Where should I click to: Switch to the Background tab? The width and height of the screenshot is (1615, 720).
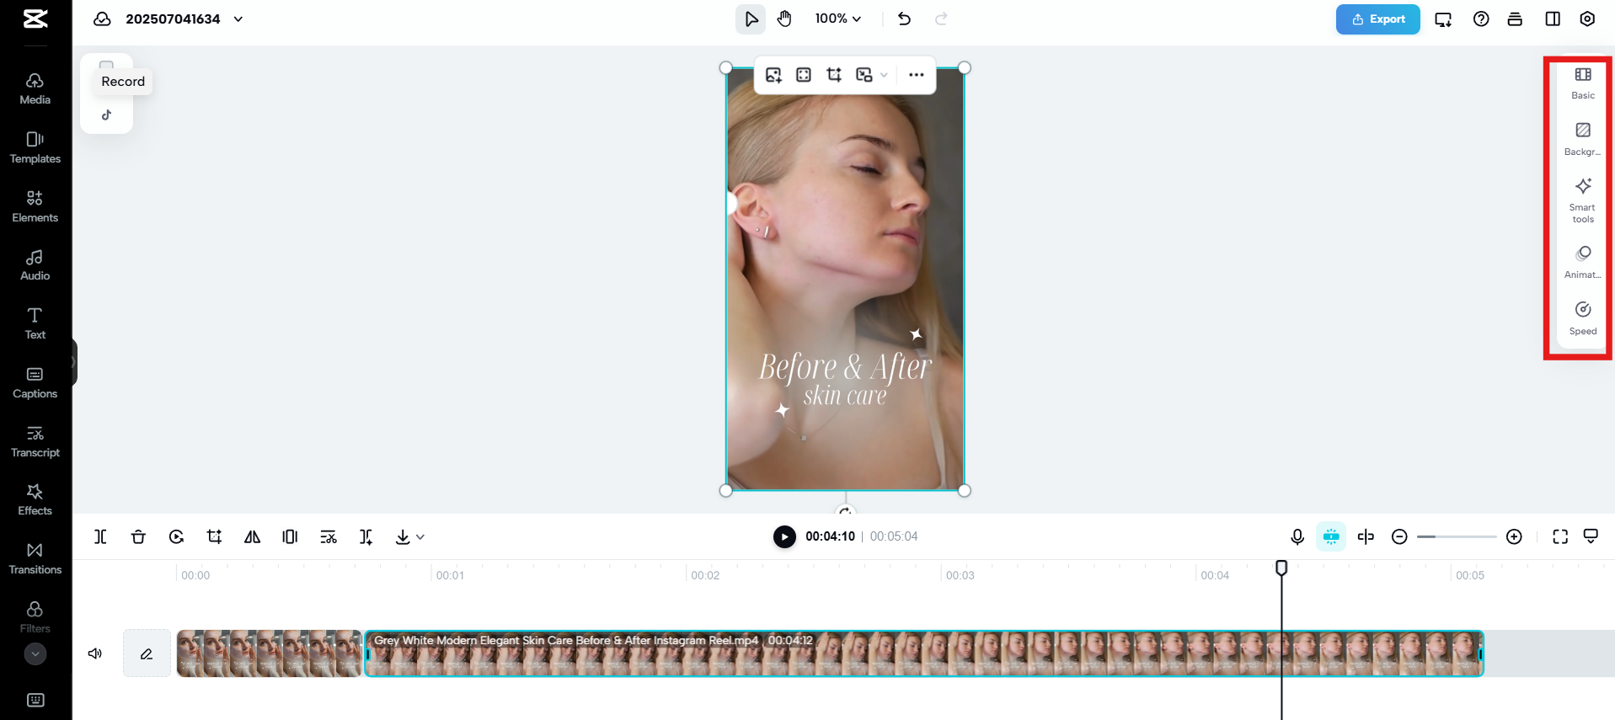click(1583, 140)
